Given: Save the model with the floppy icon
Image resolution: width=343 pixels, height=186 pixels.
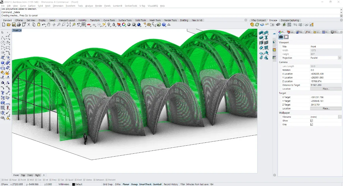Looking at the screenshot, I should pos(14,25).
